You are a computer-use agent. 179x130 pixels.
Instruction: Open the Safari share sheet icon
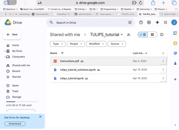[153, 3]
